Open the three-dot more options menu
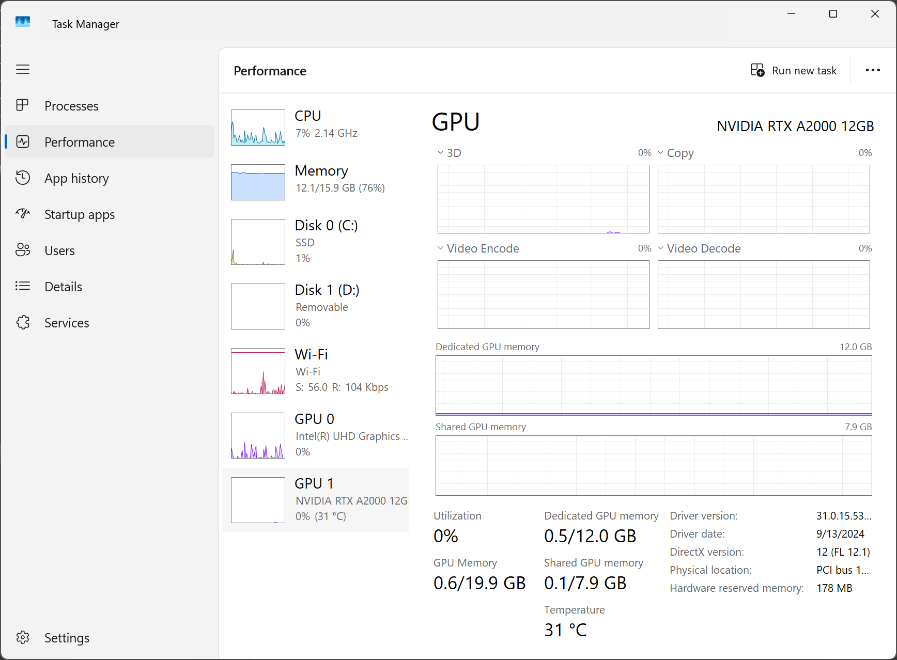Viewport: 897px width, 660px height. (873, 70)
